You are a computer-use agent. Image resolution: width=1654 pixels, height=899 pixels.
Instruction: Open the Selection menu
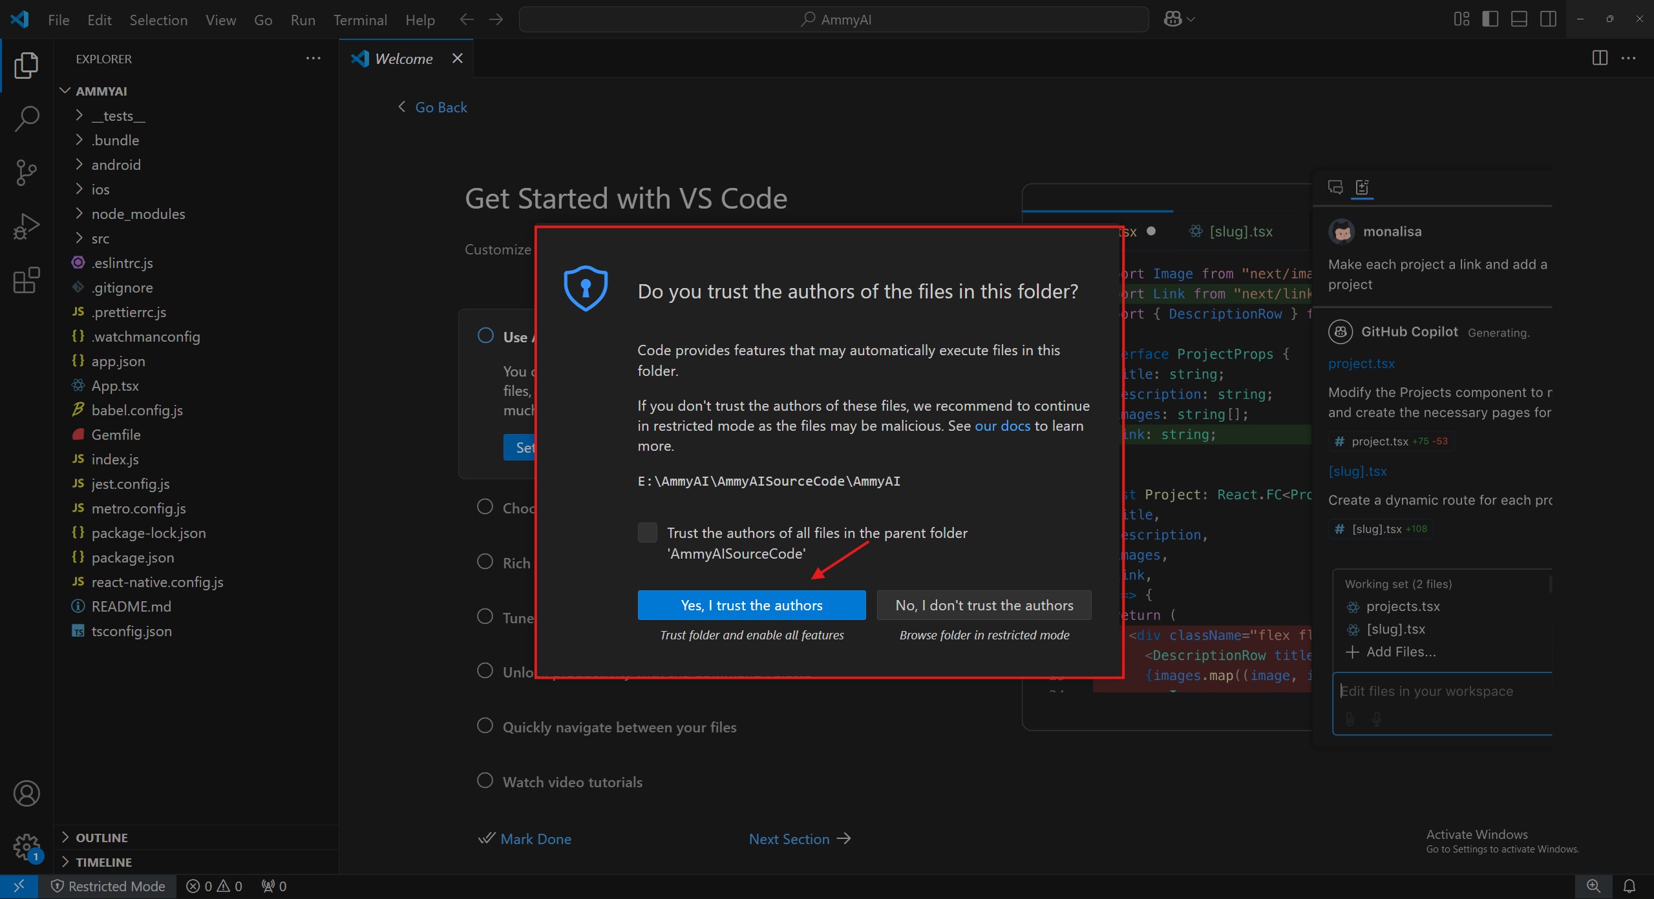158,20
